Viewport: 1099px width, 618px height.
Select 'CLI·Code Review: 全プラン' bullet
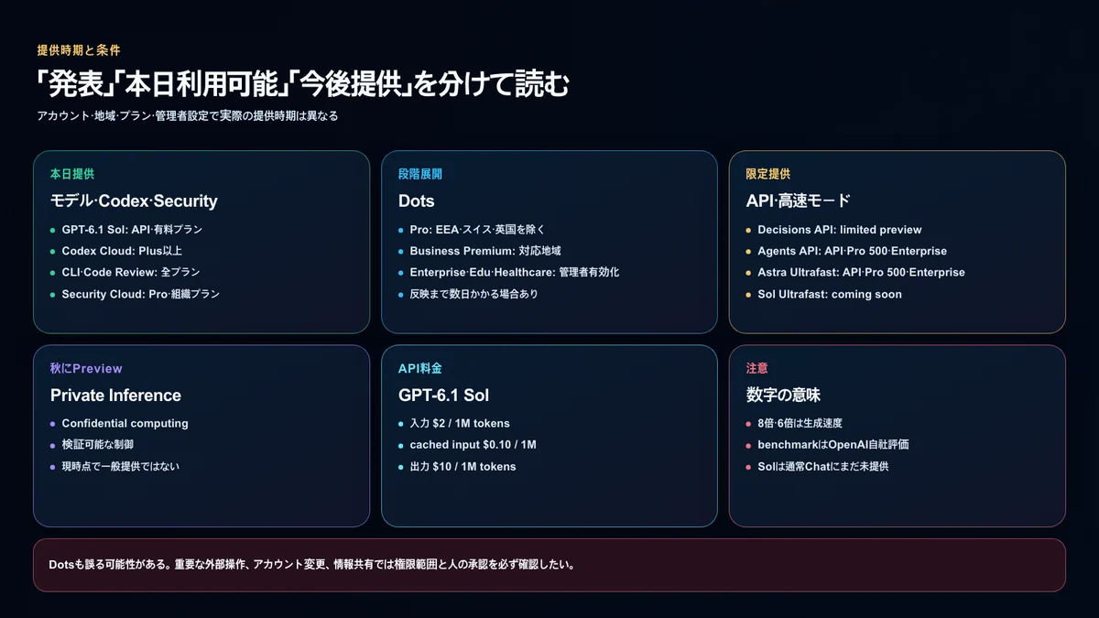click(x=131, y=272)
